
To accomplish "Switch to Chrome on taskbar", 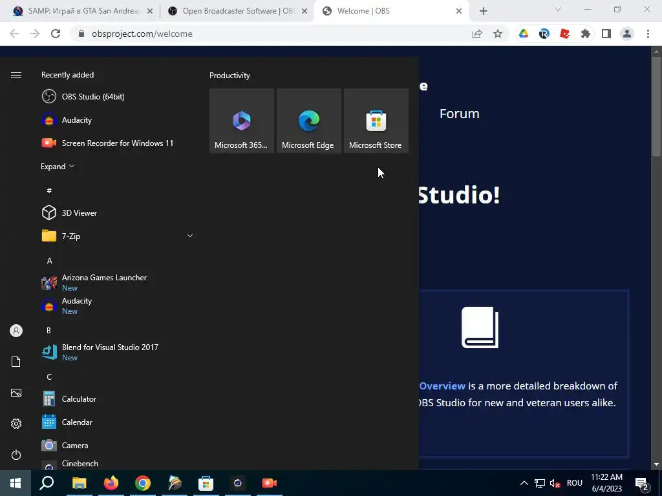I will 143,483.
